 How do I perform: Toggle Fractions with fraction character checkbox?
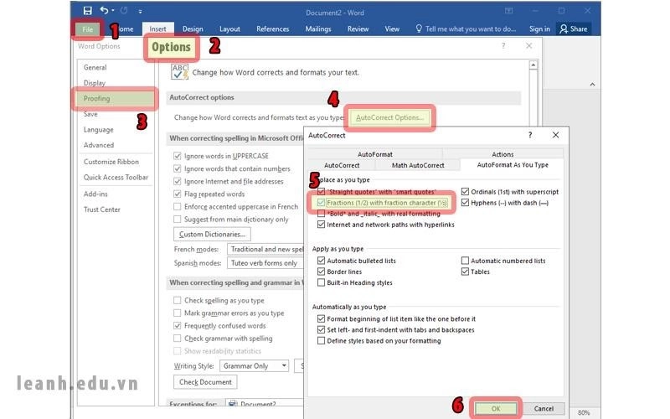321,203
